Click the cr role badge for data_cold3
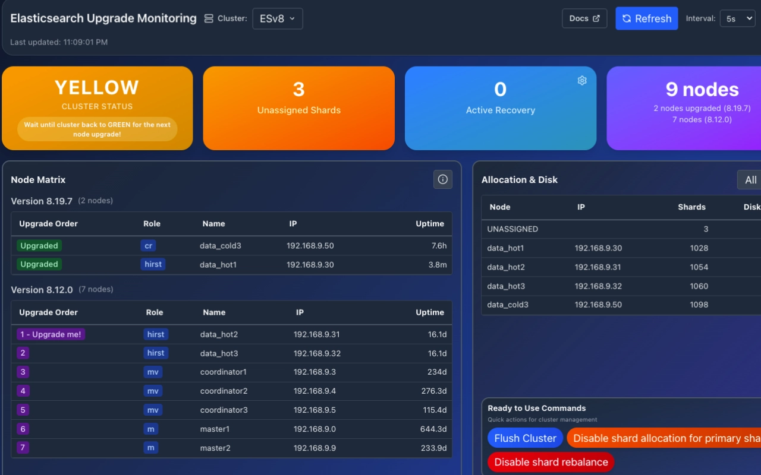 148,245
